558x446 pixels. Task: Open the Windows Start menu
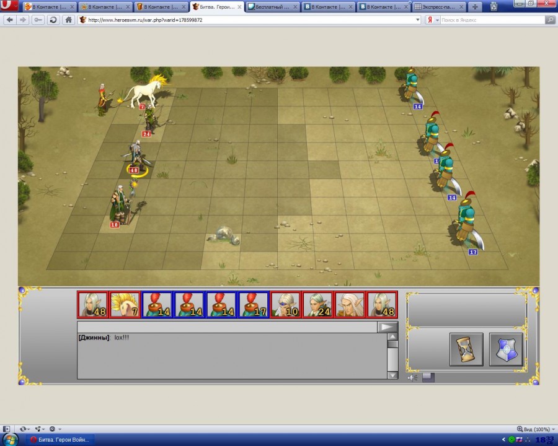pos(11,440)
